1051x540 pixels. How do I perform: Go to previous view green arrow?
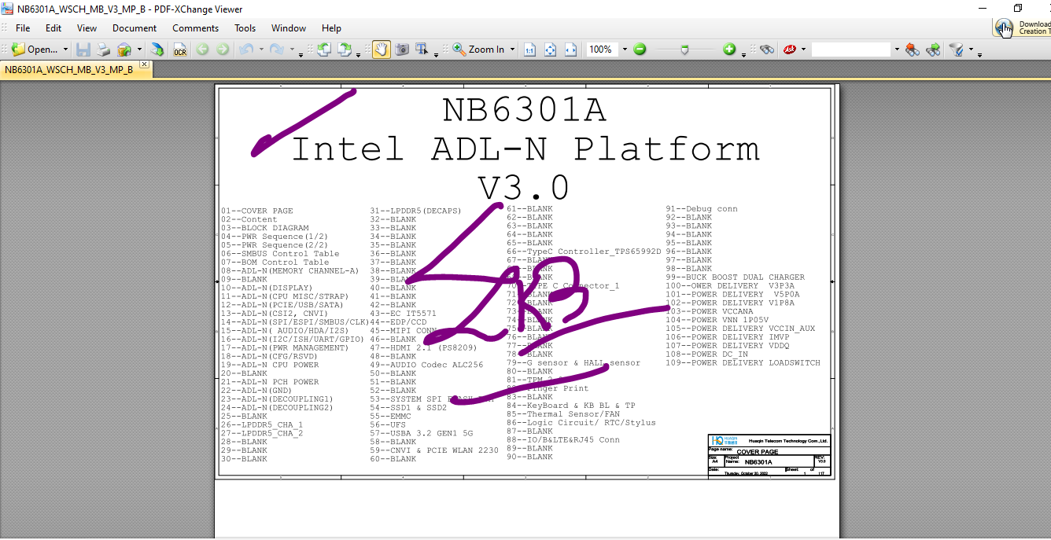(202, 50)
